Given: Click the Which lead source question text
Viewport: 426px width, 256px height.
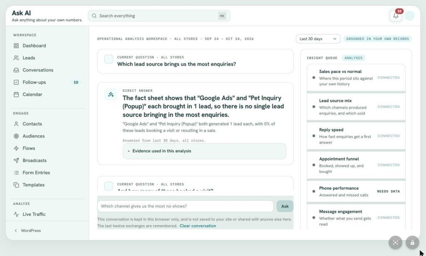Looking at the screenshot, I should (x=176, y=64).
